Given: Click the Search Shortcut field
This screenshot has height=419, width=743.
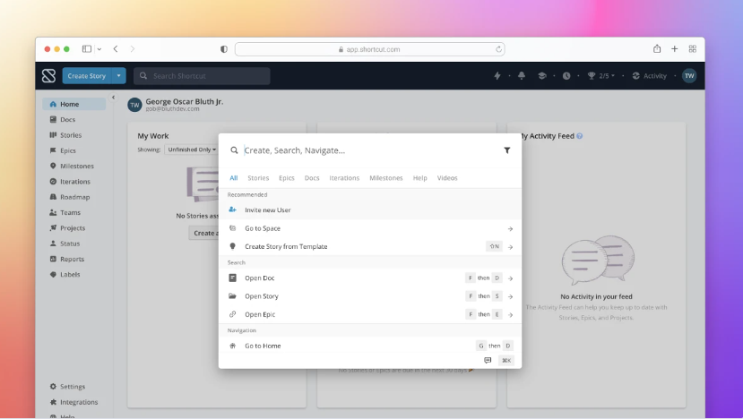Looking at the screenshot, I should click(202, 76).
